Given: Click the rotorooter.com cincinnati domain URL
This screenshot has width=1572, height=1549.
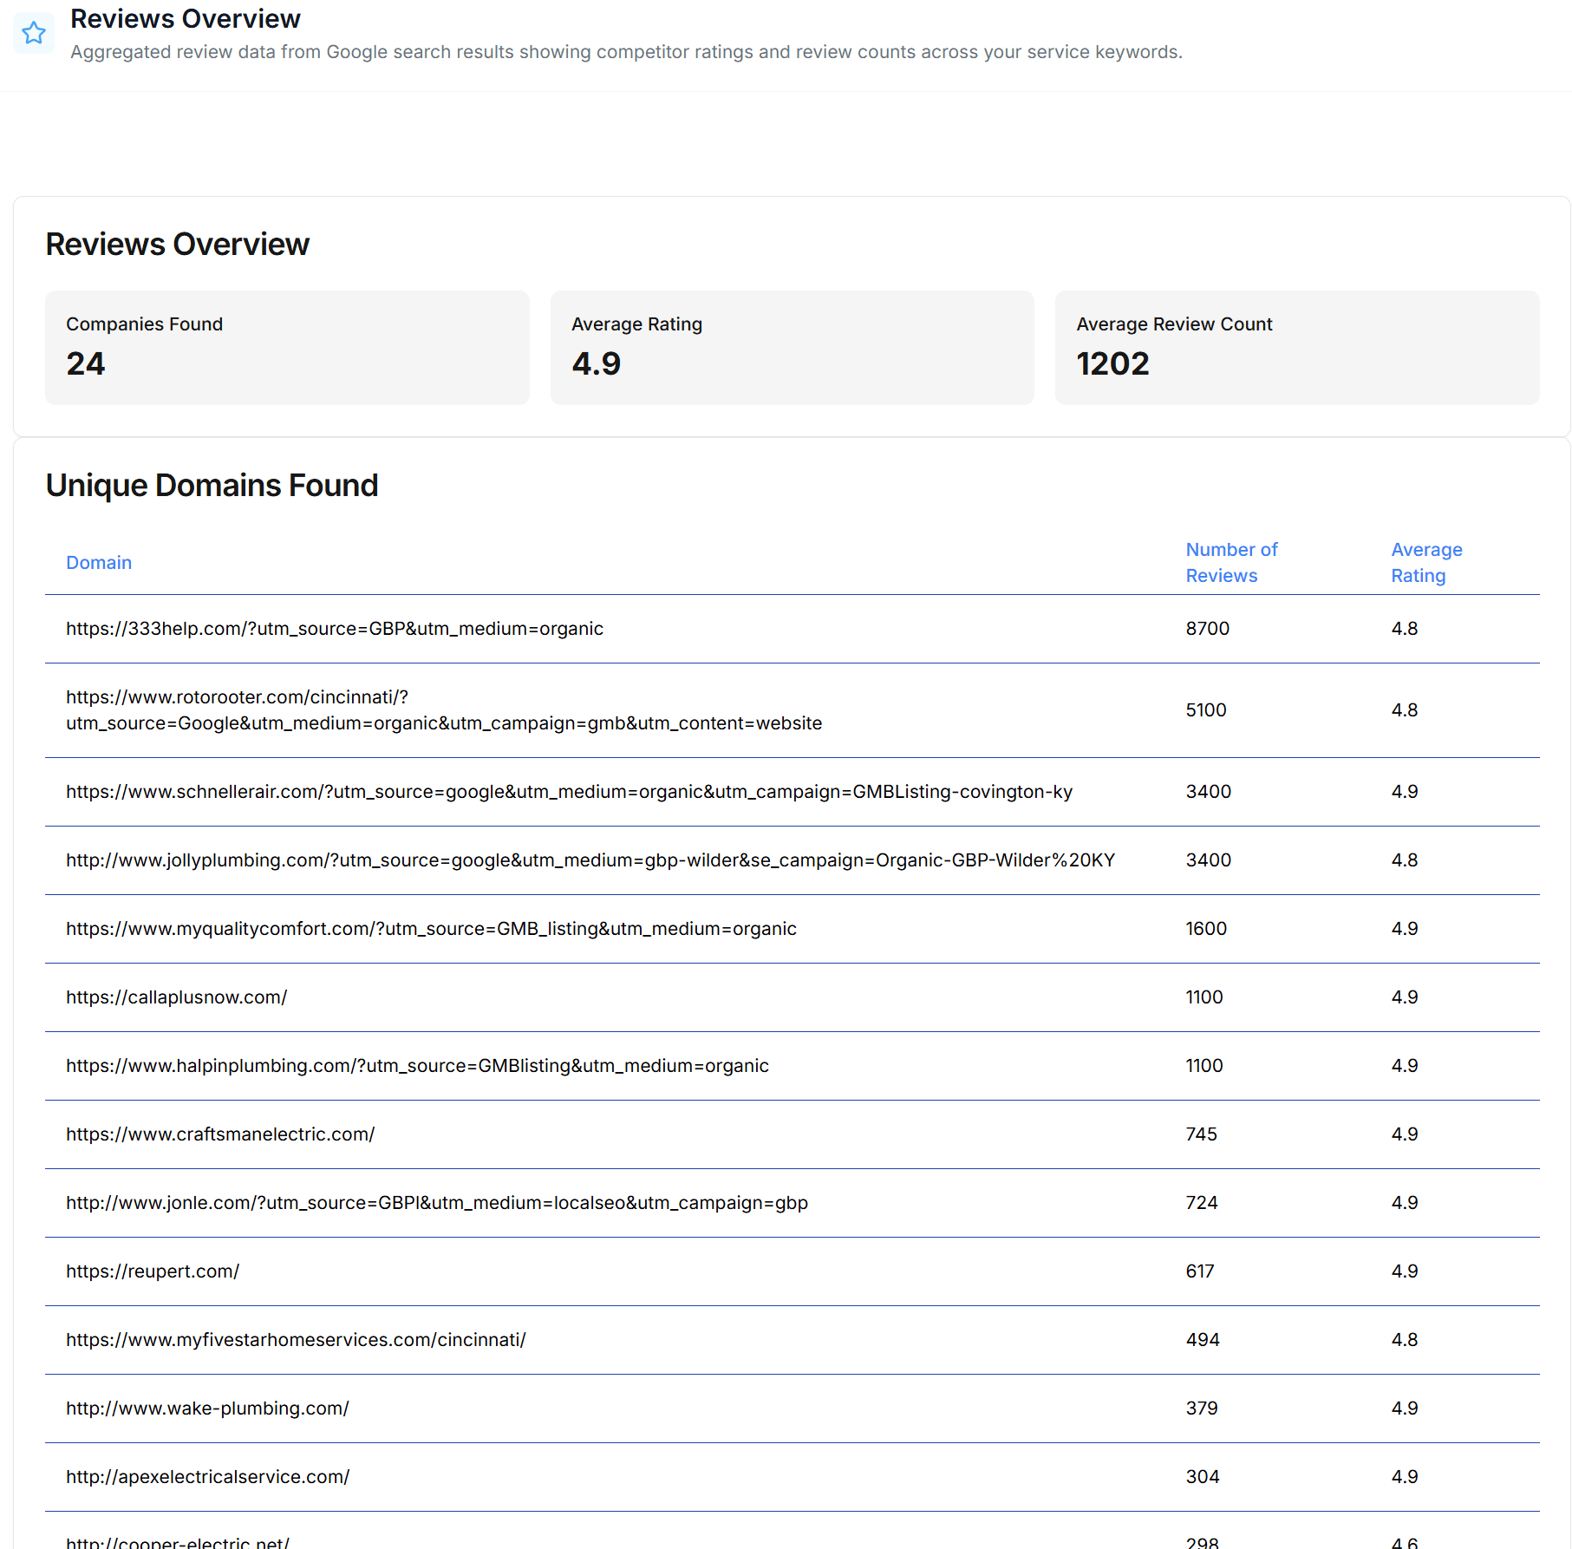Looking at the screenshot, I should pos(444,710).
